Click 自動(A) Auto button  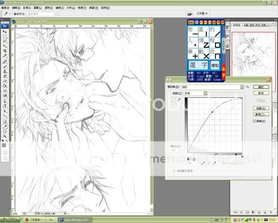(x=261, y=108)
